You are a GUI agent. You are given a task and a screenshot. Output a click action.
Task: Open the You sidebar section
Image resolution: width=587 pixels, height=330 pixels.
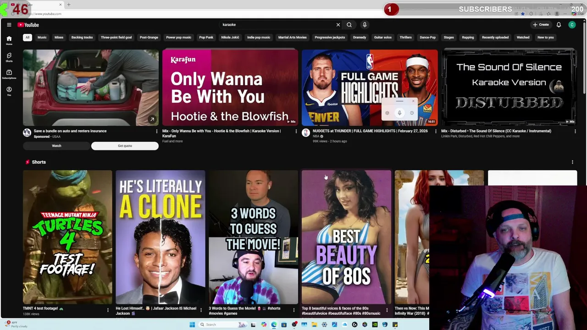pyautogui.click(x=9, y=91)
